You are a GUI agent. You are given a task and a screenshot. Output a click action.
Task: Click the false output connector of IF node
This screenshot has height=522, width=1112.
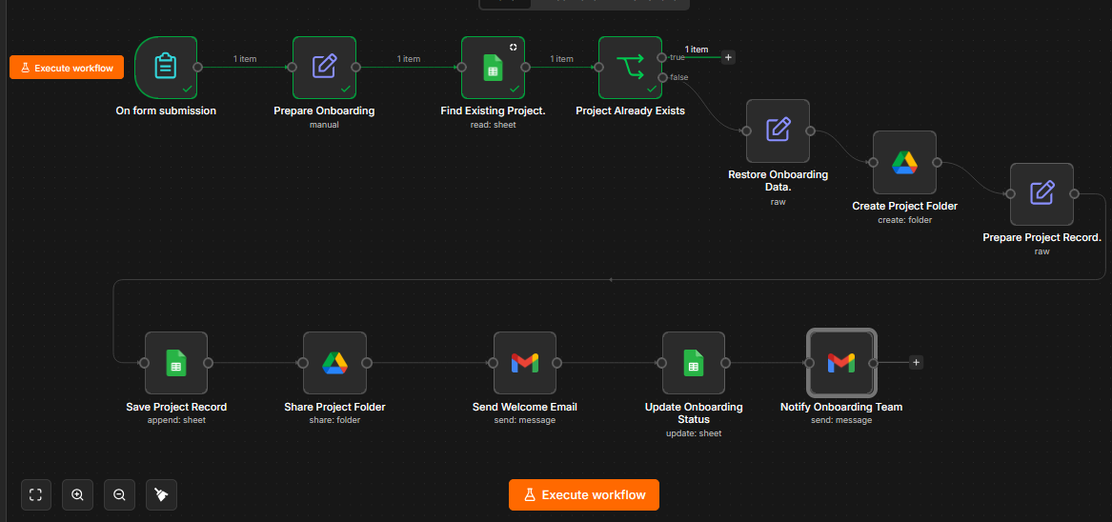(x=661, y=77)
